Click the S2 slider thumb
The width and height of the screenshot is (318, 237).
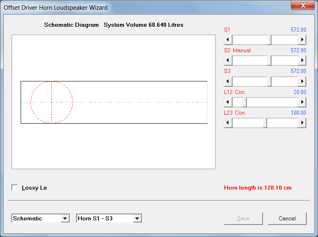[x=269, y=60]
